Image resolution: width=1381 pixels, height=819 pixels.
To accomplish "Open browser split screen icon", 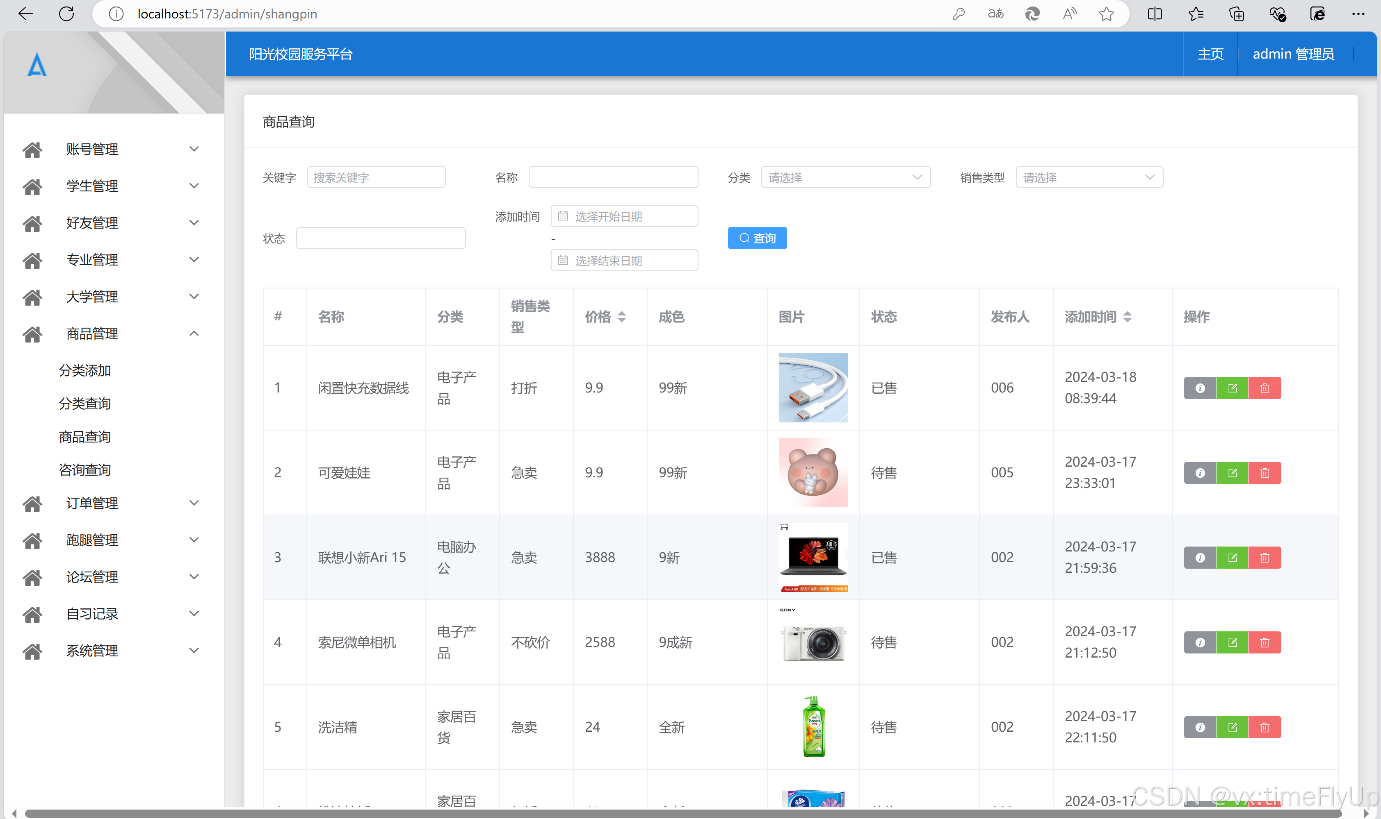I will [1155, 14].
